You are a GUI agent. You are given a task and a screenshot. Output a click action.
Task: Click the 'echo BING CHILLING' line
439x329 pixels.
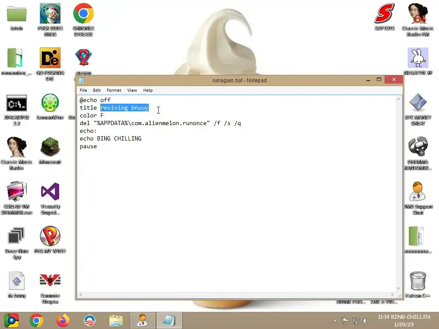click(x=111, y=138)
